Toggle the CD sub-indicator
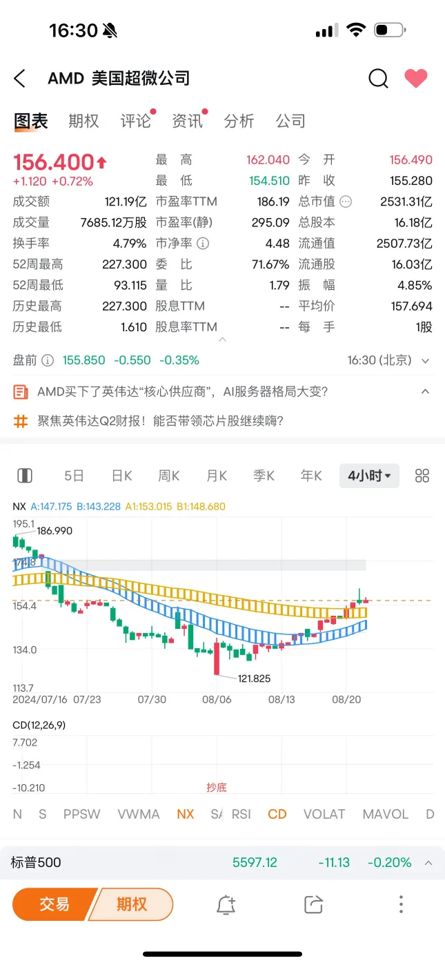 pyautogui.click(x=277, y=815)
